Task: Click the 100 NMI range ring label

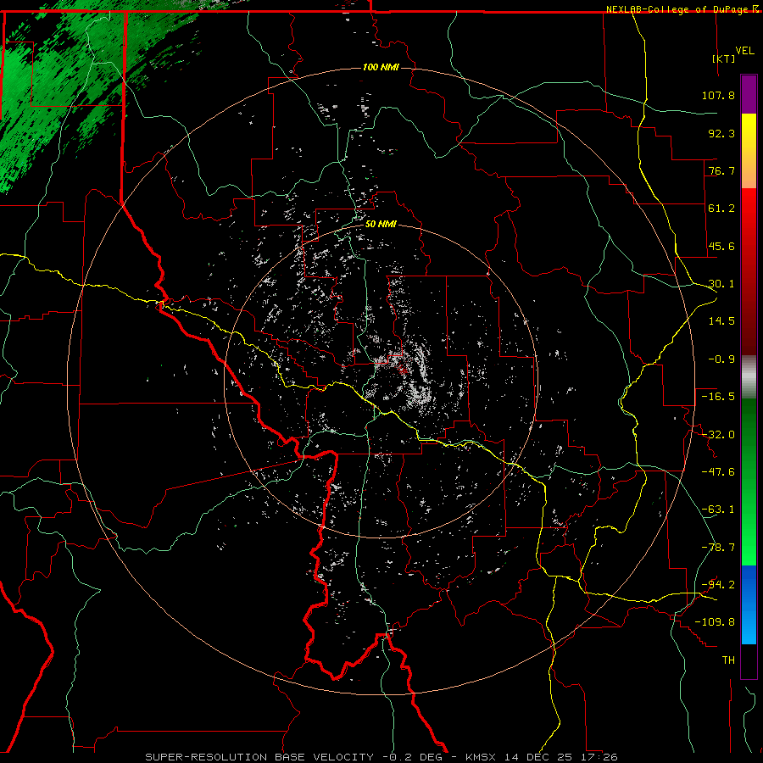Action: (x=381, y=67)
